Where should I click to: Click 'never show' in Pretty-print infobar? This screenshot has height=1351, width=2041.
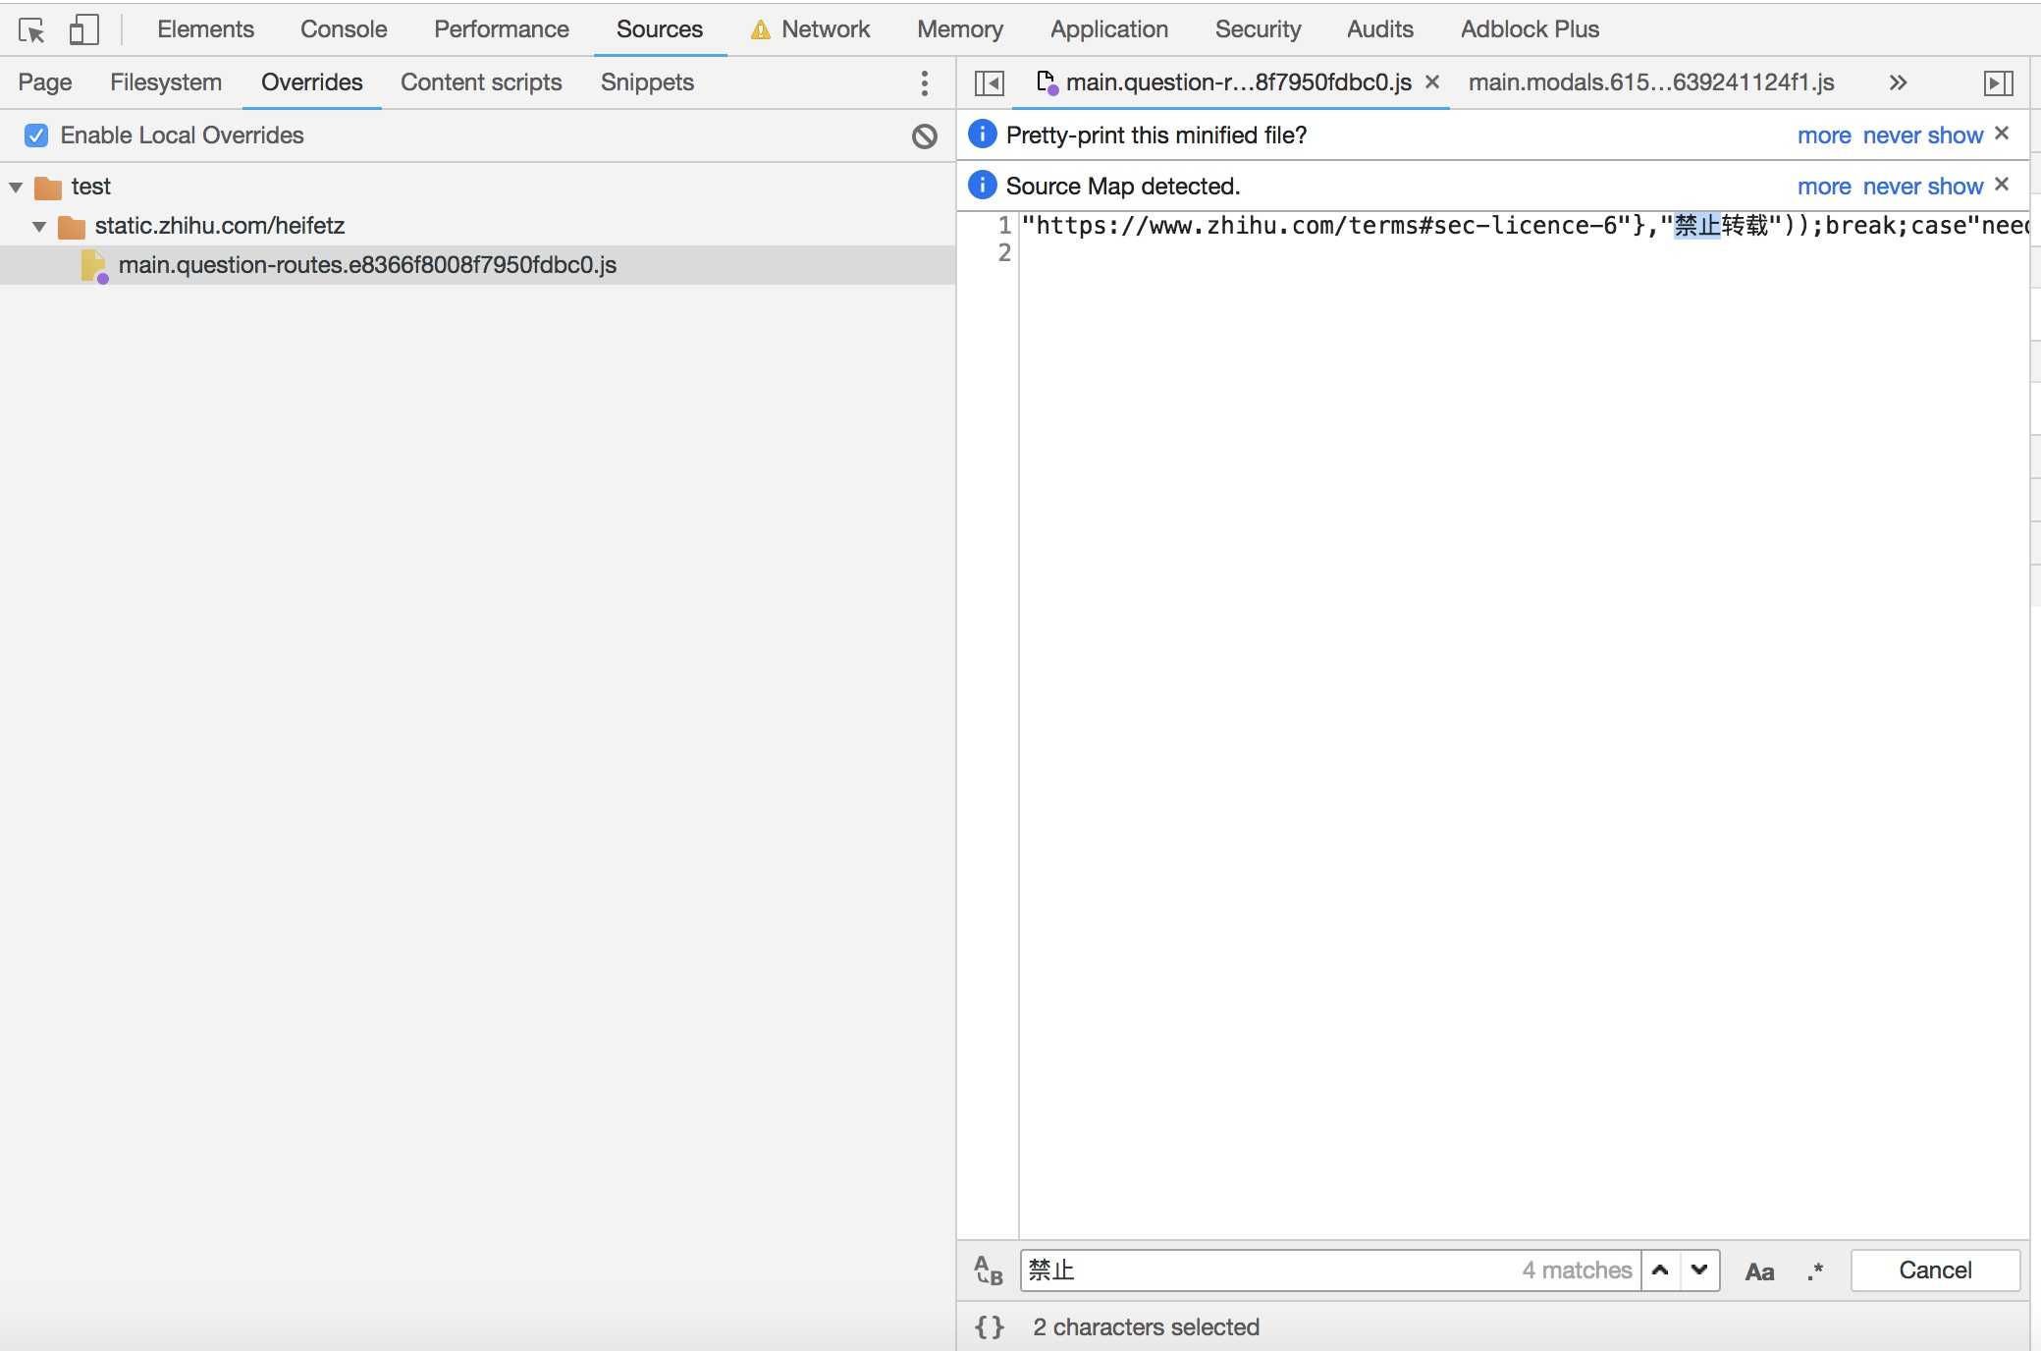pos(1922,135)
